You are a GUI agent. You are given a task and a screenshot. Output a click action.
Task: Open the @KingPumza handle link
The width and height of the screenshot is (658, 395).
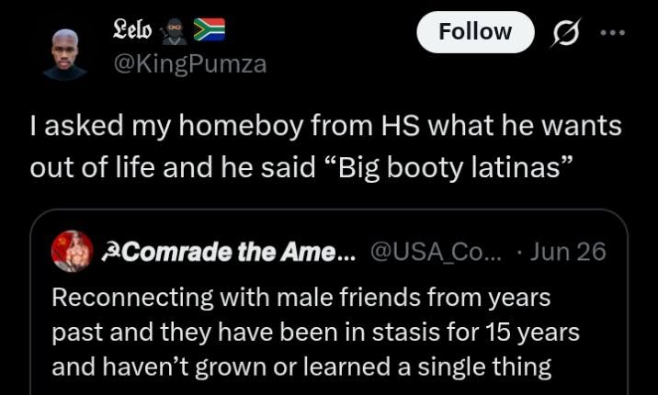click(190, 64)
